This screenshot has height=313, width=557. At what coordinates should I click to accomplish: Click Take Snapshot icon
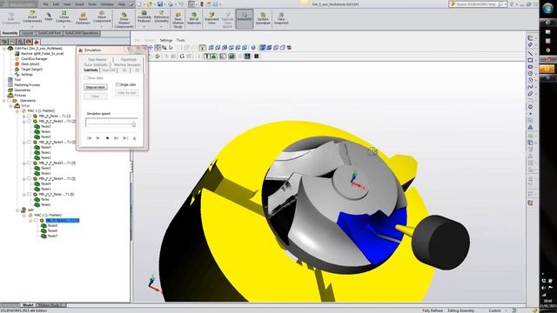[281, 18]
